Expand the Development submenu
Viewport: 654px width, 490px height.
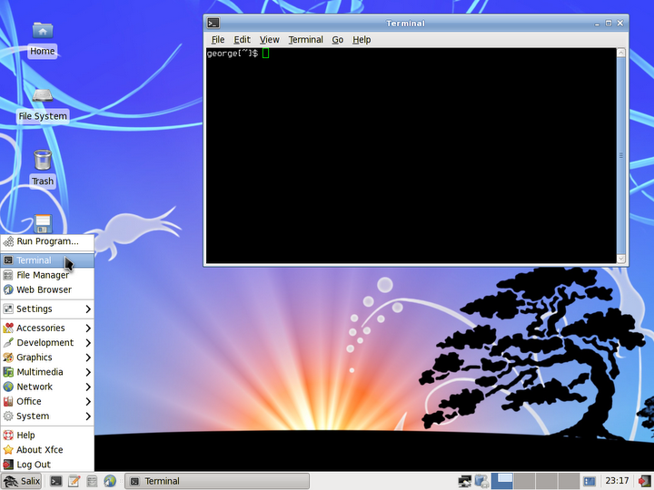pyautogui.click(x=47, y=342)
